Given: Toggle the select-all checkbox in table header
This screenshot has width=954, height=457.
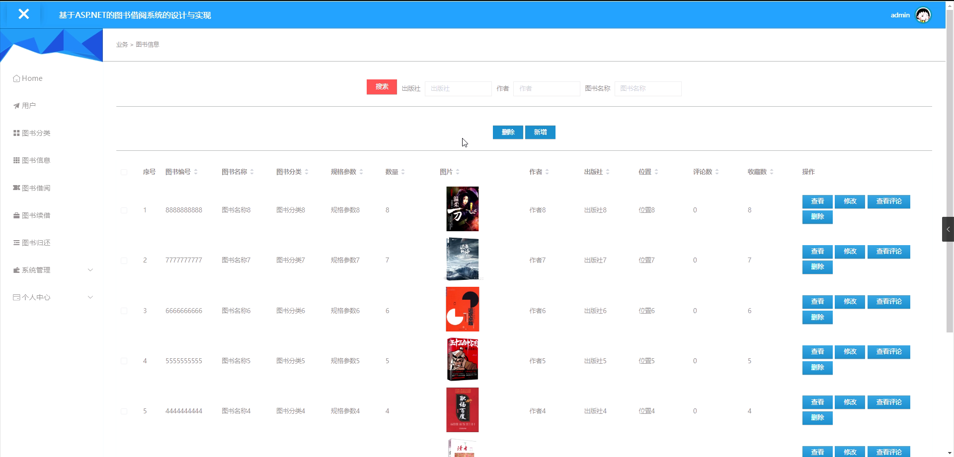Looking at the screenshot, I should [124, 172].
